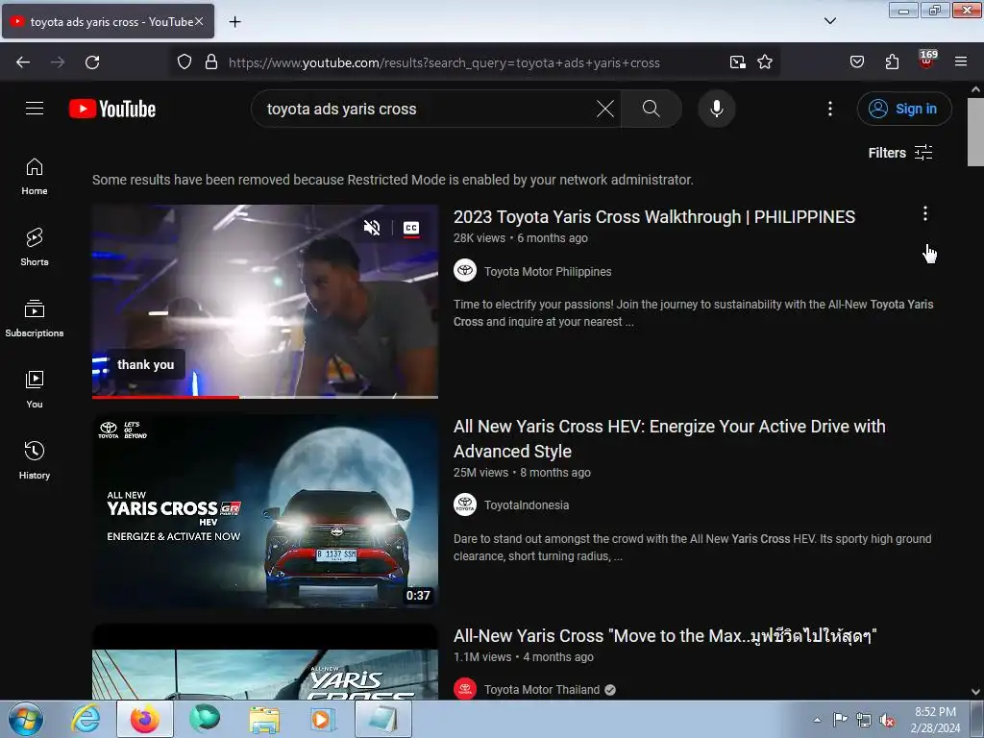Screen dimensions: 984x738
Task: Sign in to YouTube
Action: 904,109
